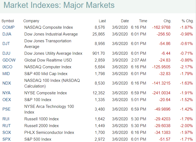Click Dow Jones Industrial Average row
196x142 pixels.
pos(51,34)
